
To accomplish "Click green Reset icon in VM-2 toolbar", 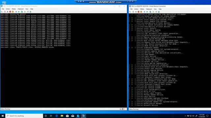I will (x=147, y=12).
